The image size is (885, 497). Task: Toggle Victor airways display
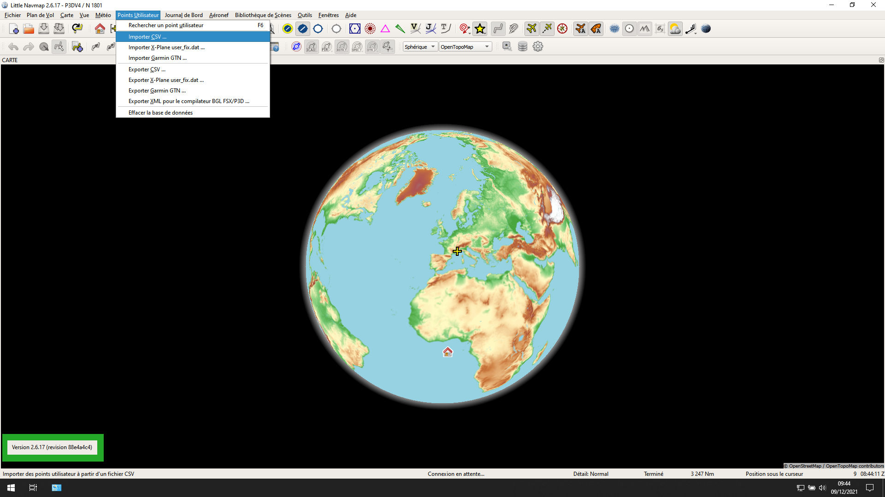[415, 29]
